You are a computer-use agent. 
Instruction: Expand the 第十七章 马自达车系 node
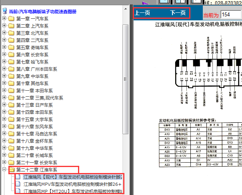pyautogui.click(x=4, y=134)
